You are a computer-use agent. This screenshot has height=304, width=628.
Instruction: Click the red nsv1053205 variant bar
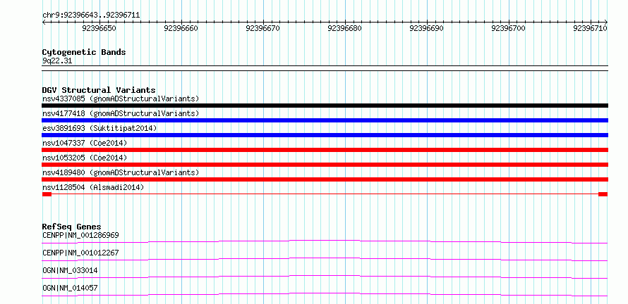click(x=325, y=165)
